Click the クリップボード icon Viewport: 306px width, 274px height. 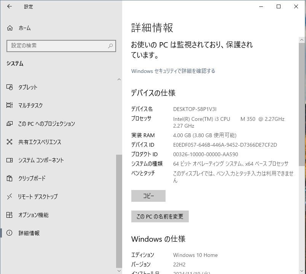(10, 178)
